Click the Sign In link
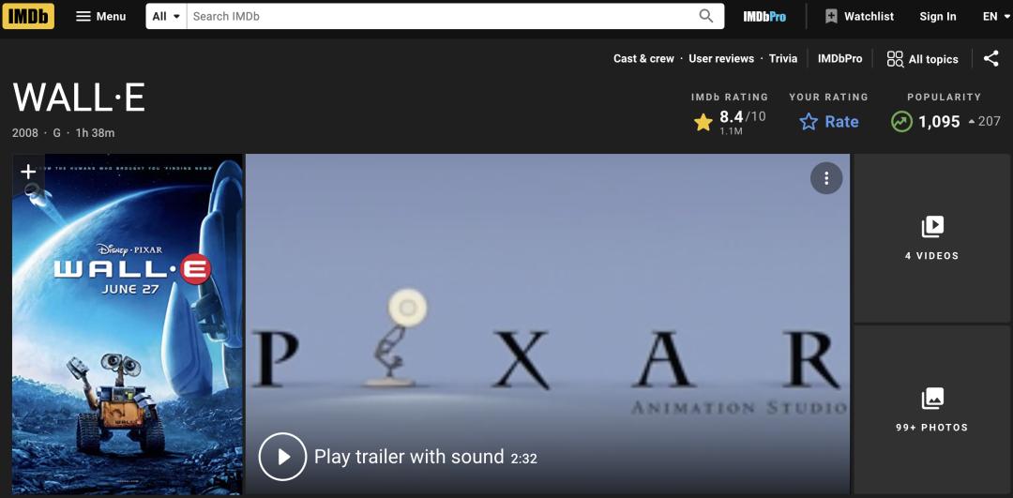This screenshot has height=498, width=1013. coord(937,17)
